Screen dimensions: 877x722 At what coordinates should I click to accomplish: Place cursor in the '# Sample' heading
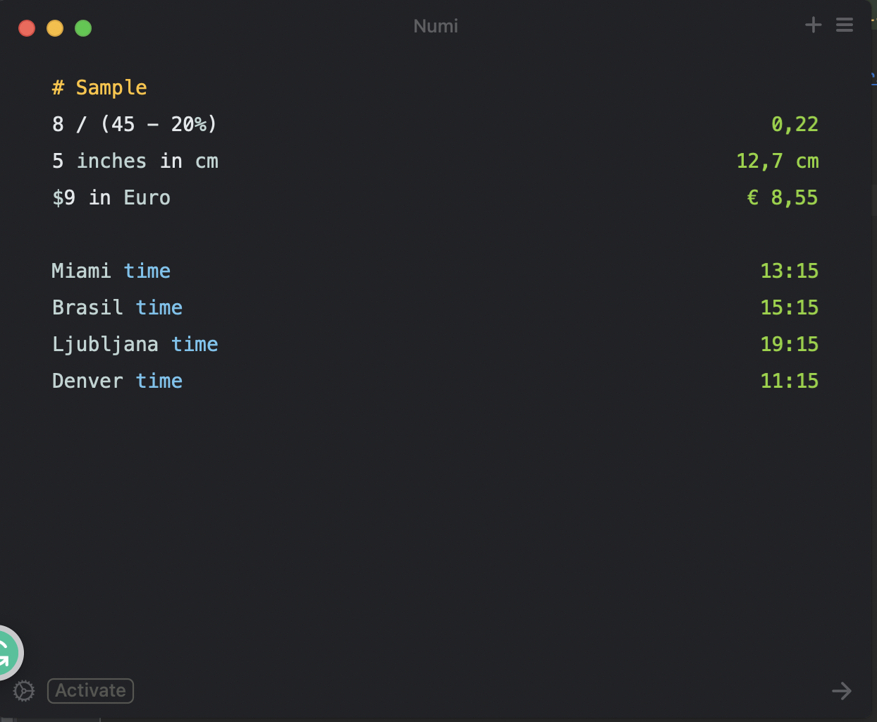click(x=99, y=87)
